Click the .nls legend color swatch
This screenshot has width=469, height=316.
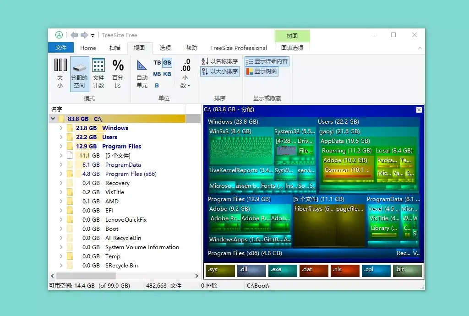click(x=345, y=270)
